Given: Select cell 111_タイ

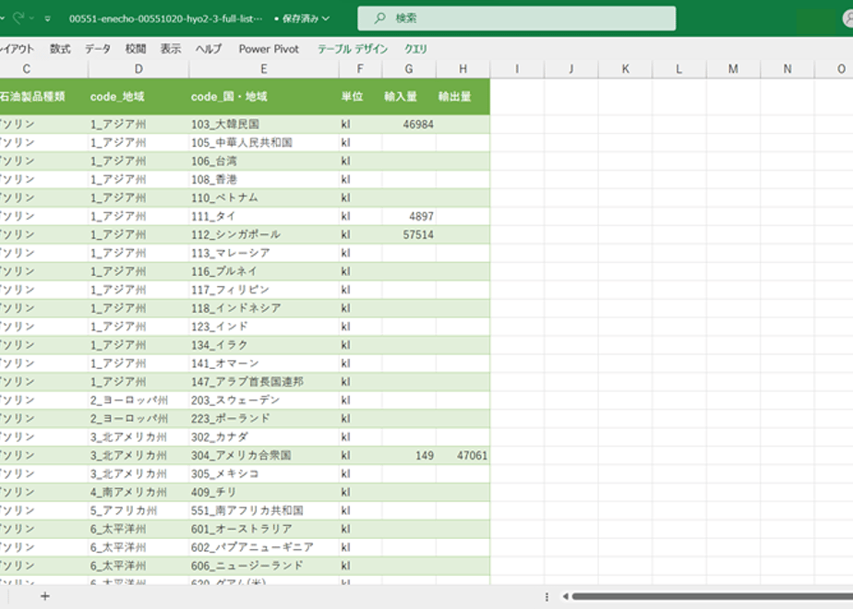Looking at the screenshot, I should point(263,217).
